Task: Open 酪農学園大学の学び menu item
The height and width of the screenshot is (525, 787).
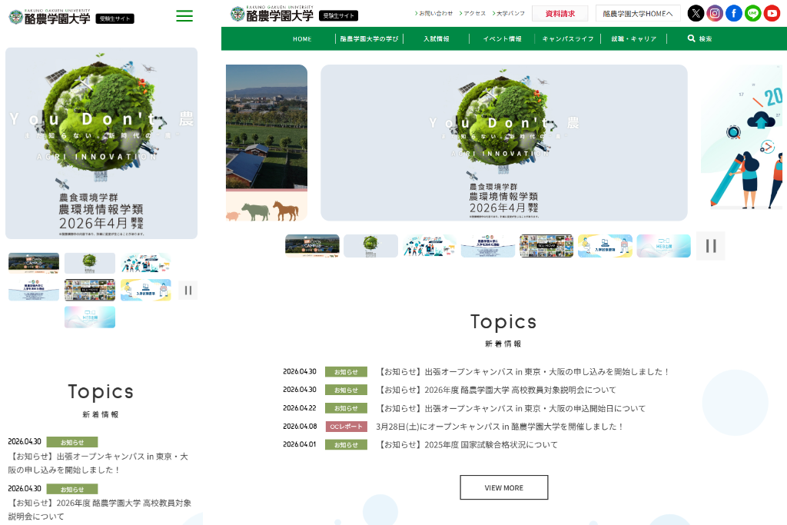Action: [369, 38]
